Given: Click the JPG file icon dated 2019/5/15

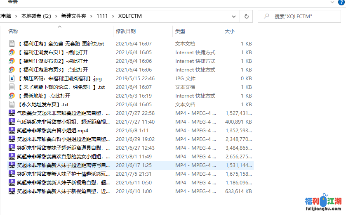Looking at the screenshot, I should [x=12, y=79].
